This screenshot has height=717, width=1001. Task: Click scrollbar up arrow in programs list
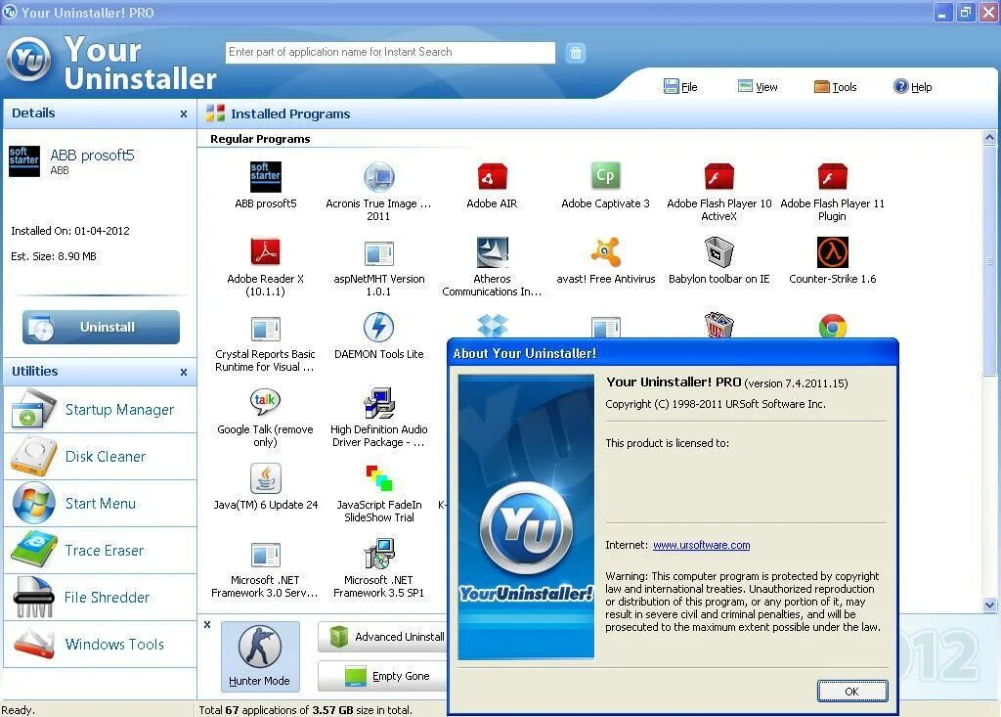(989, 137)
